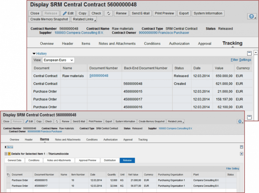Screen dimensions: 259x193
Task: Switch to the Items tab in the Tracking window
Action: click(x=86, y=44)
